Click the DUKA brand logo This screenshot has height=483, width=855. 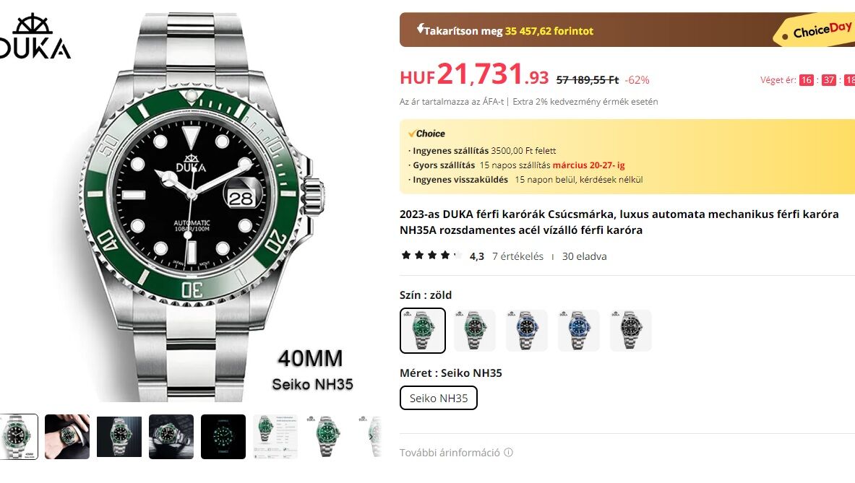click(35, 37)
